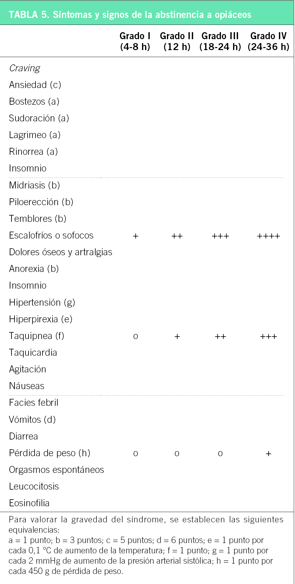Select the Grado III column header
Screen dimensions: 295x584
click(x=220, y=41)
